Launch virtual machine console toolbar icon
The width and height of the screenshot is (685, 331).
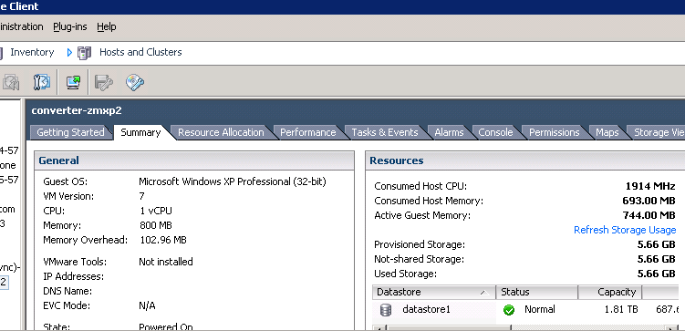(x=73, y=82)
